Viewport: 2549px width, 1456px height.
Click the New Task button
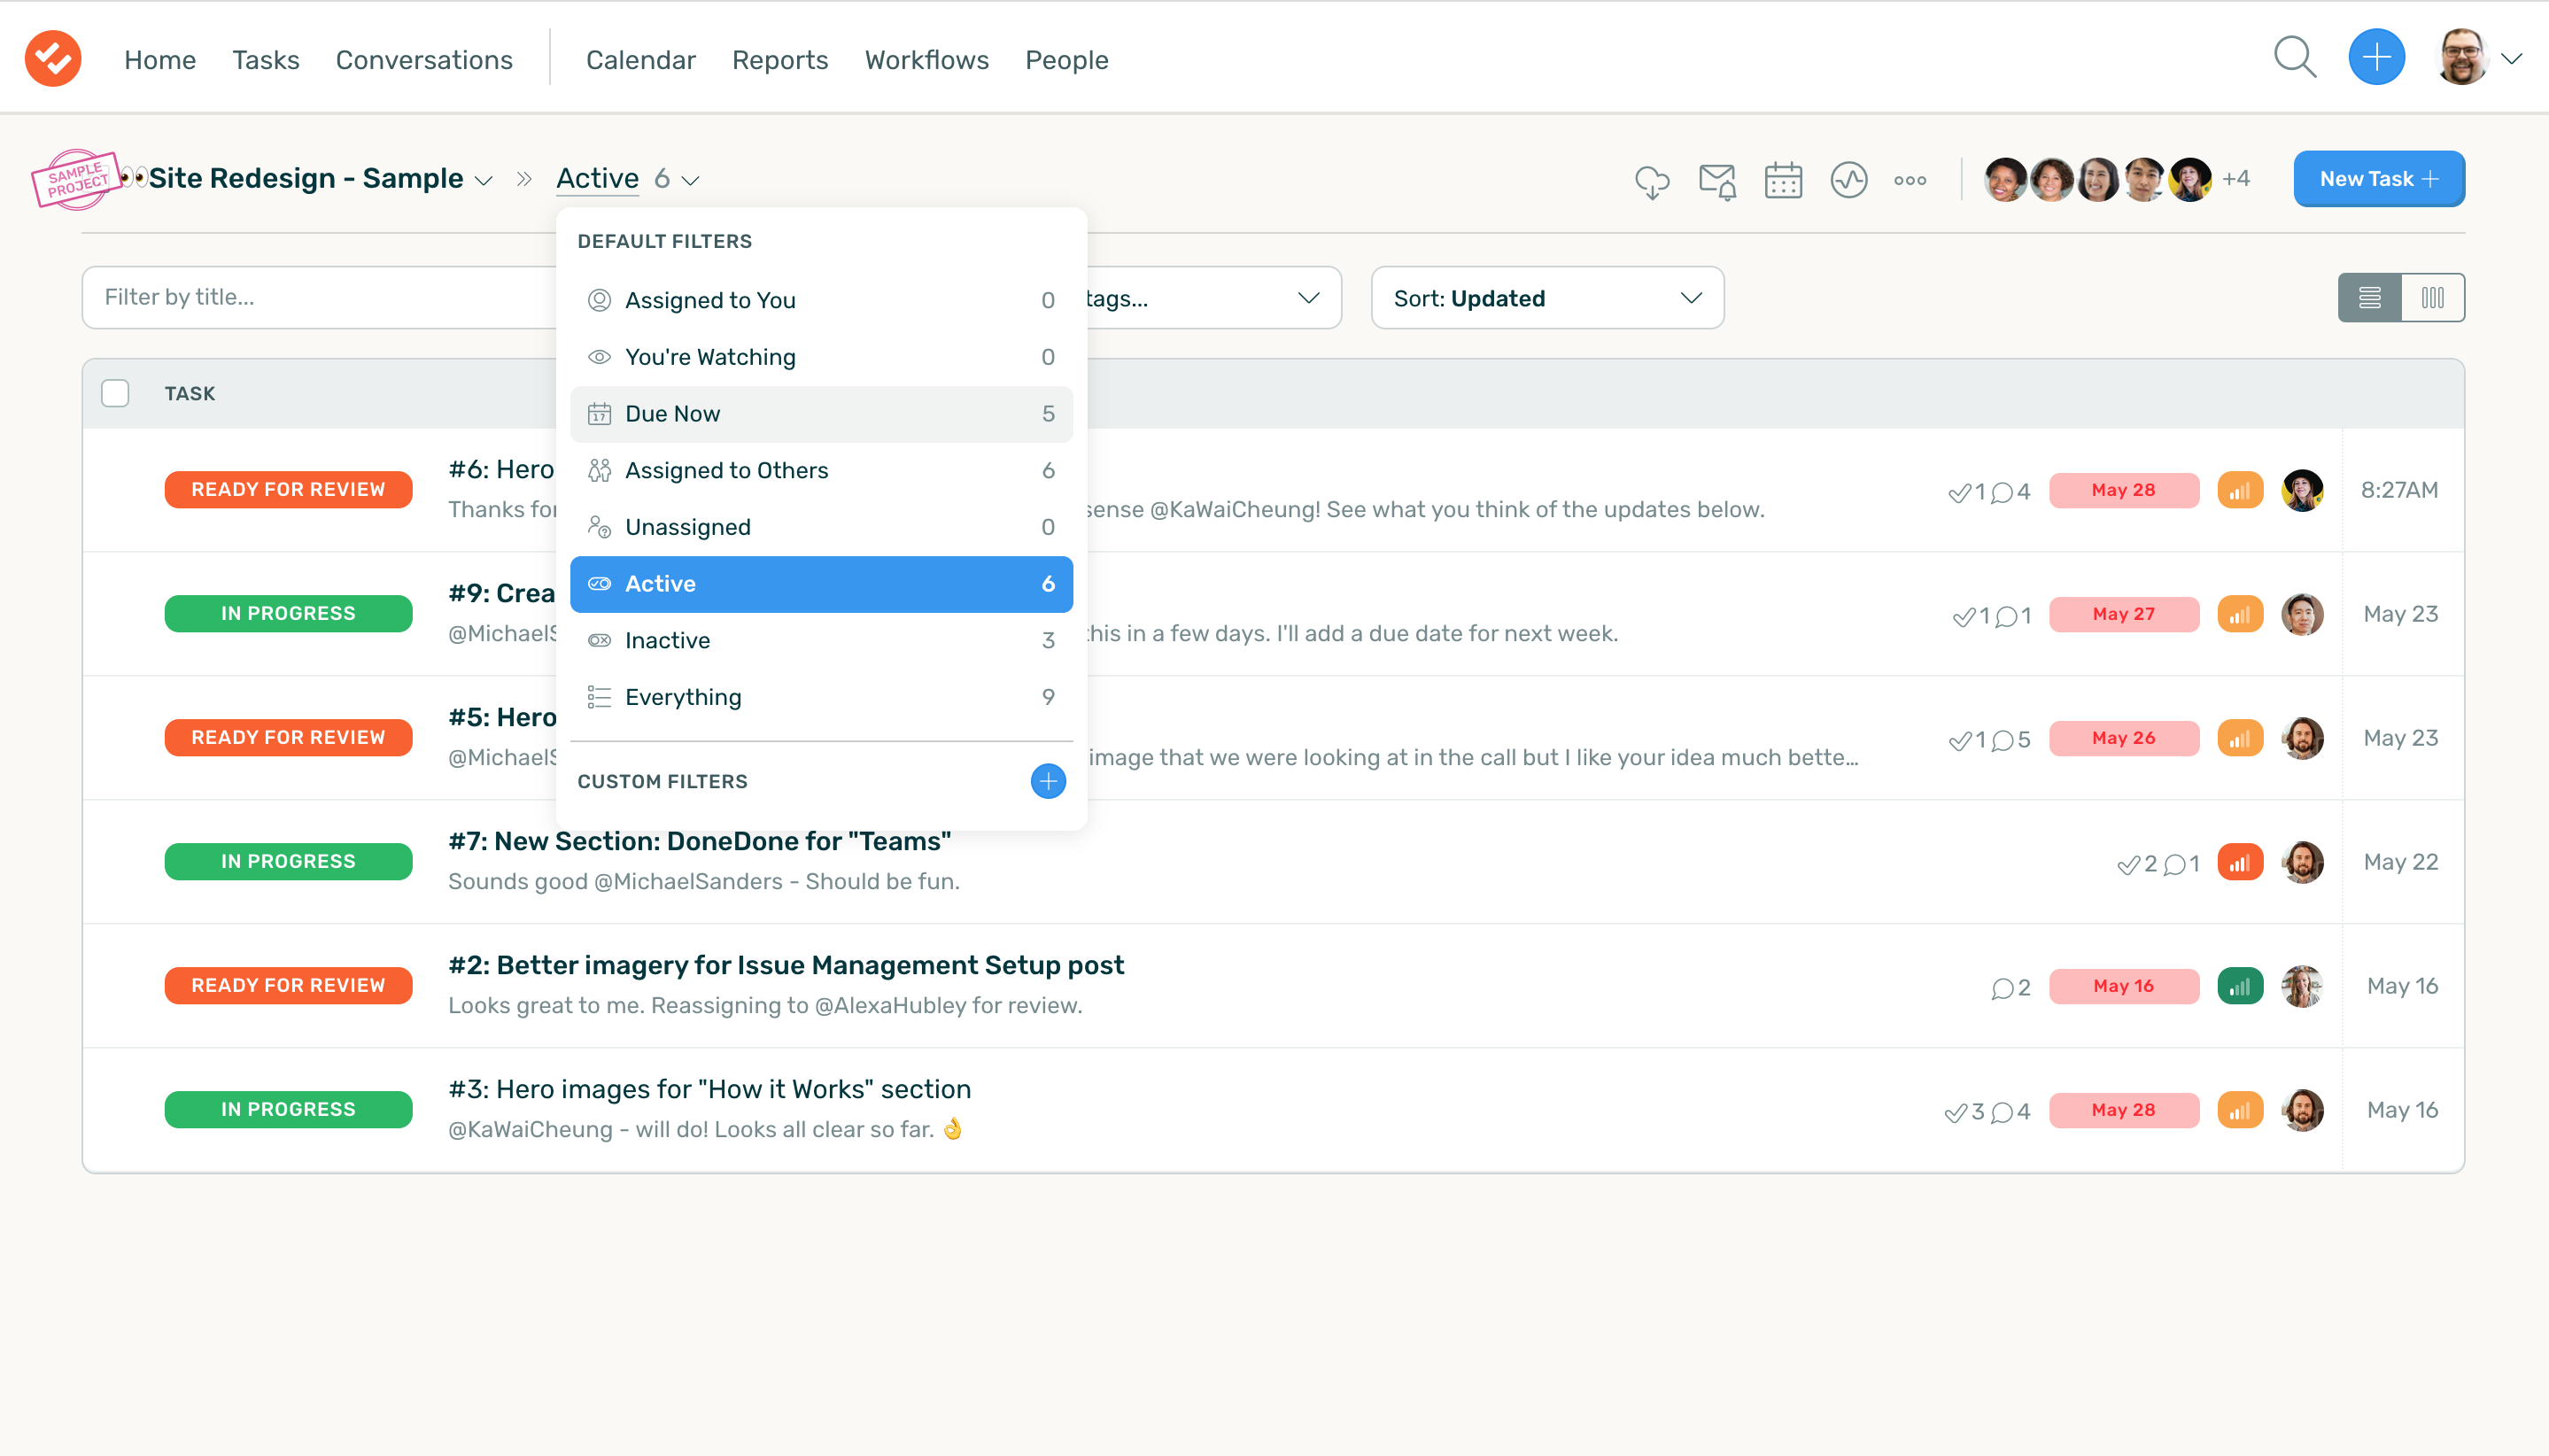pyautogui.click(x=2378, y=179)
